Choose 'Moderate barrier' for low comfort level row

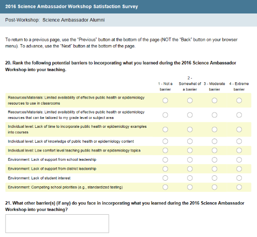(x=214, y=151)
